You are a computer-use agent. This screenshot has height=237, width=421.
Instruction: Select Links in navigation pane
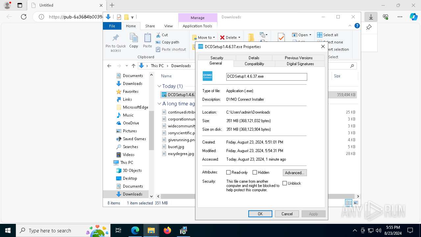point(127,99)
